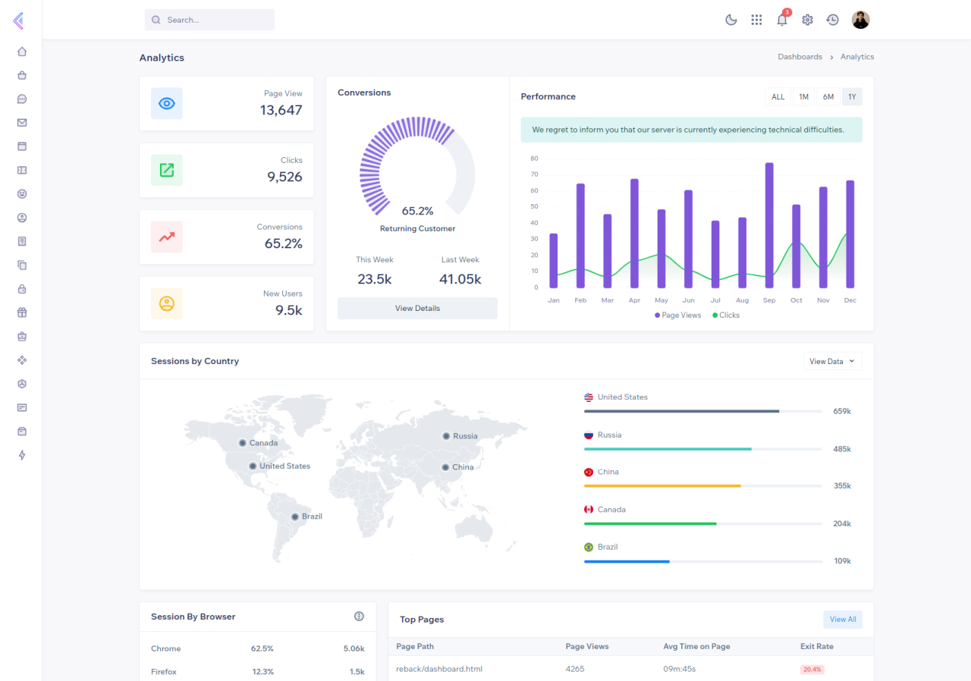Click the Page Path column header
The width and height of the screenshot is (971, 681).
(x=415, y=646)
